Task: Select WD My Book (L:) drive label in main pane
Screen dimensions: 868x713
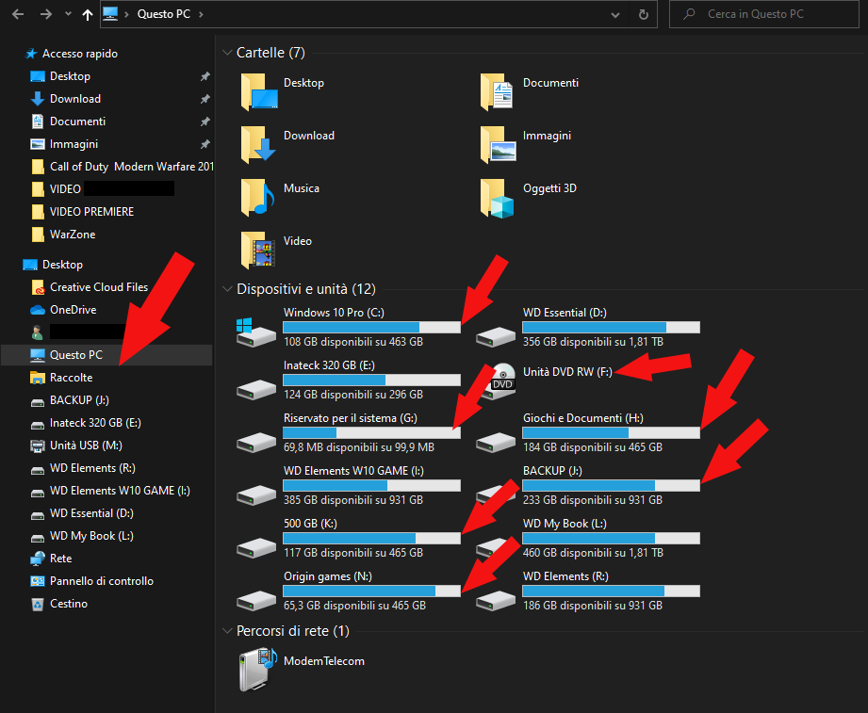Action: pos(565,524)
